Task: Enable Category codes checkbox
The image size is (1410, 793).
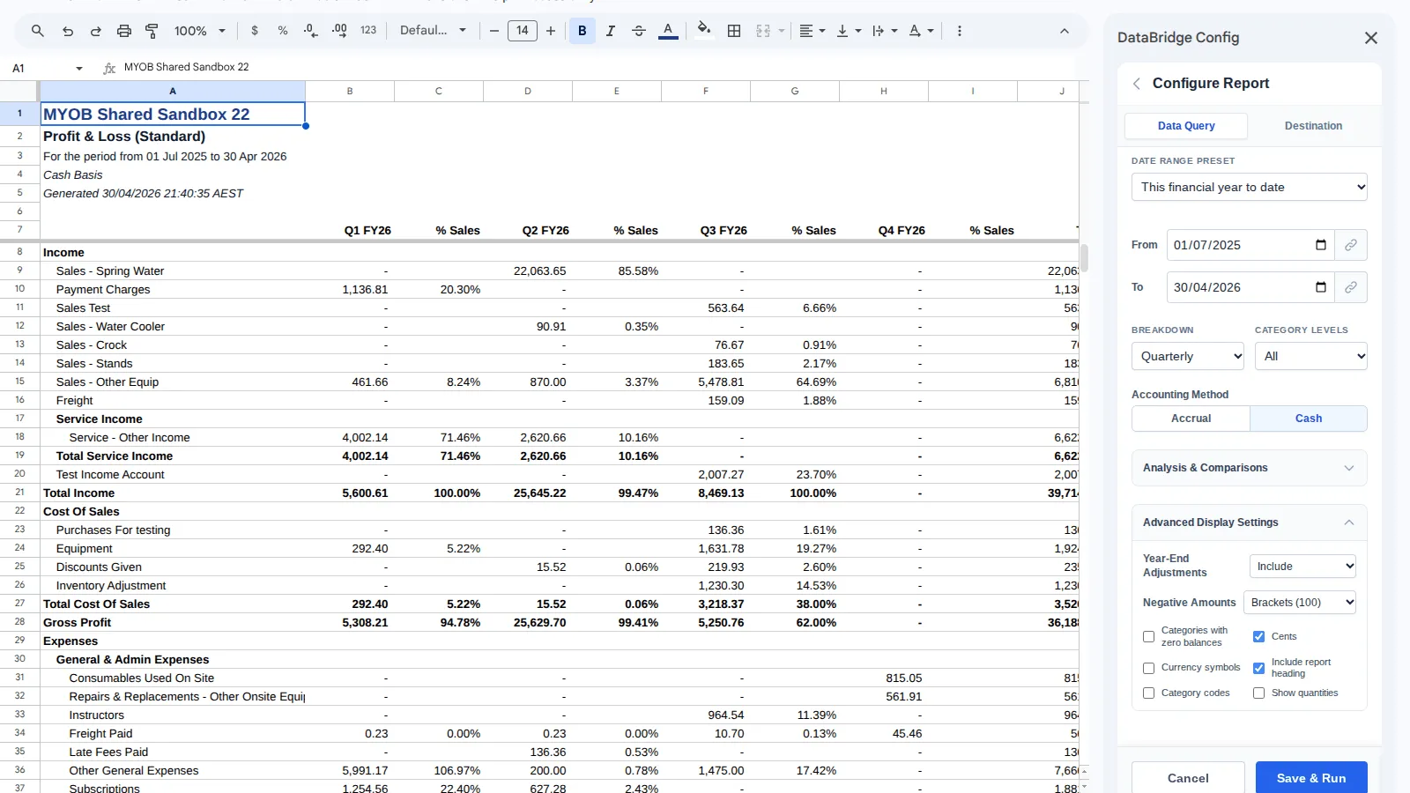Action: (x=1148, y=693)
